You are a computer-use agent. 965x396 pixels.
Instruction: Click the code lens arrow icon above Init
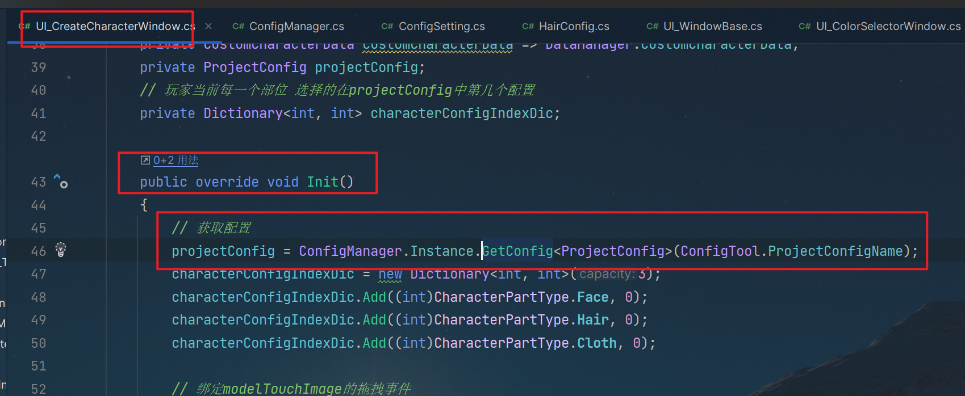tap(145, 161)
